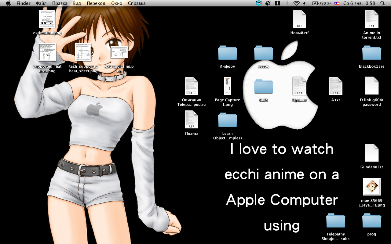Select the GundamList file
391x244 pixels.
(x=372, y=153)
